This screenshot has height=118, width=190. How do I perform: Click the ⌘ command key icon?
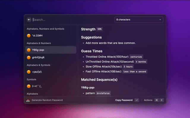156,100
